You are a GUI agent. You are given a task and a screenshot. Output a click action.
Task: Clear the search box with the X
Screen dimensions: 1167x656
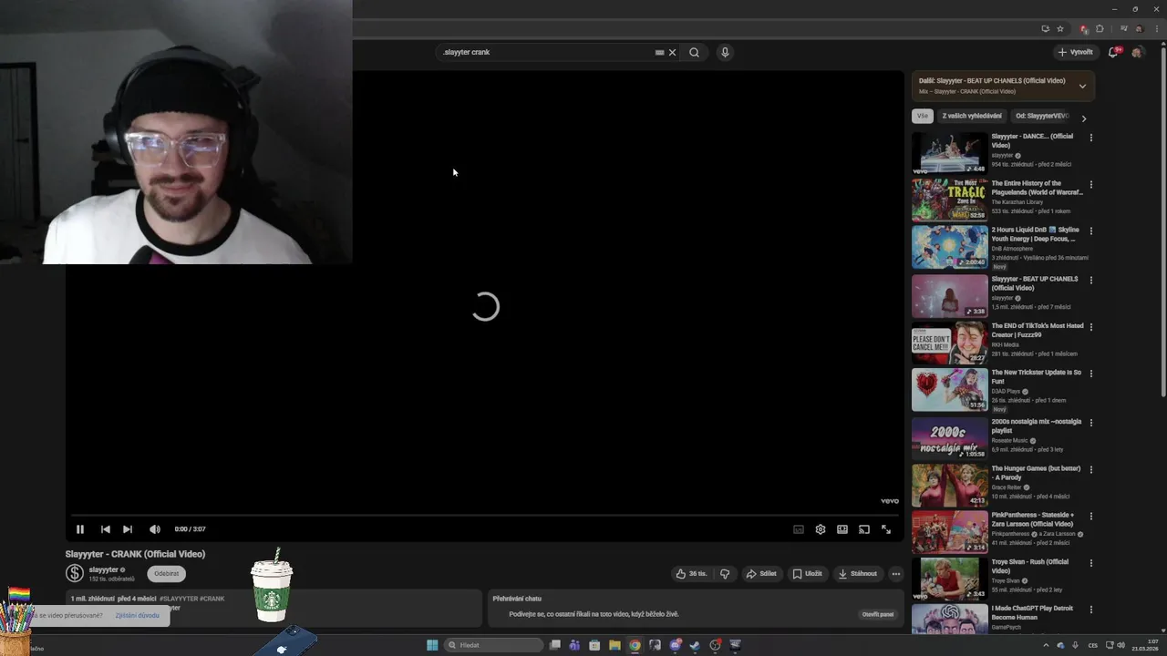(x=673, y=53)
